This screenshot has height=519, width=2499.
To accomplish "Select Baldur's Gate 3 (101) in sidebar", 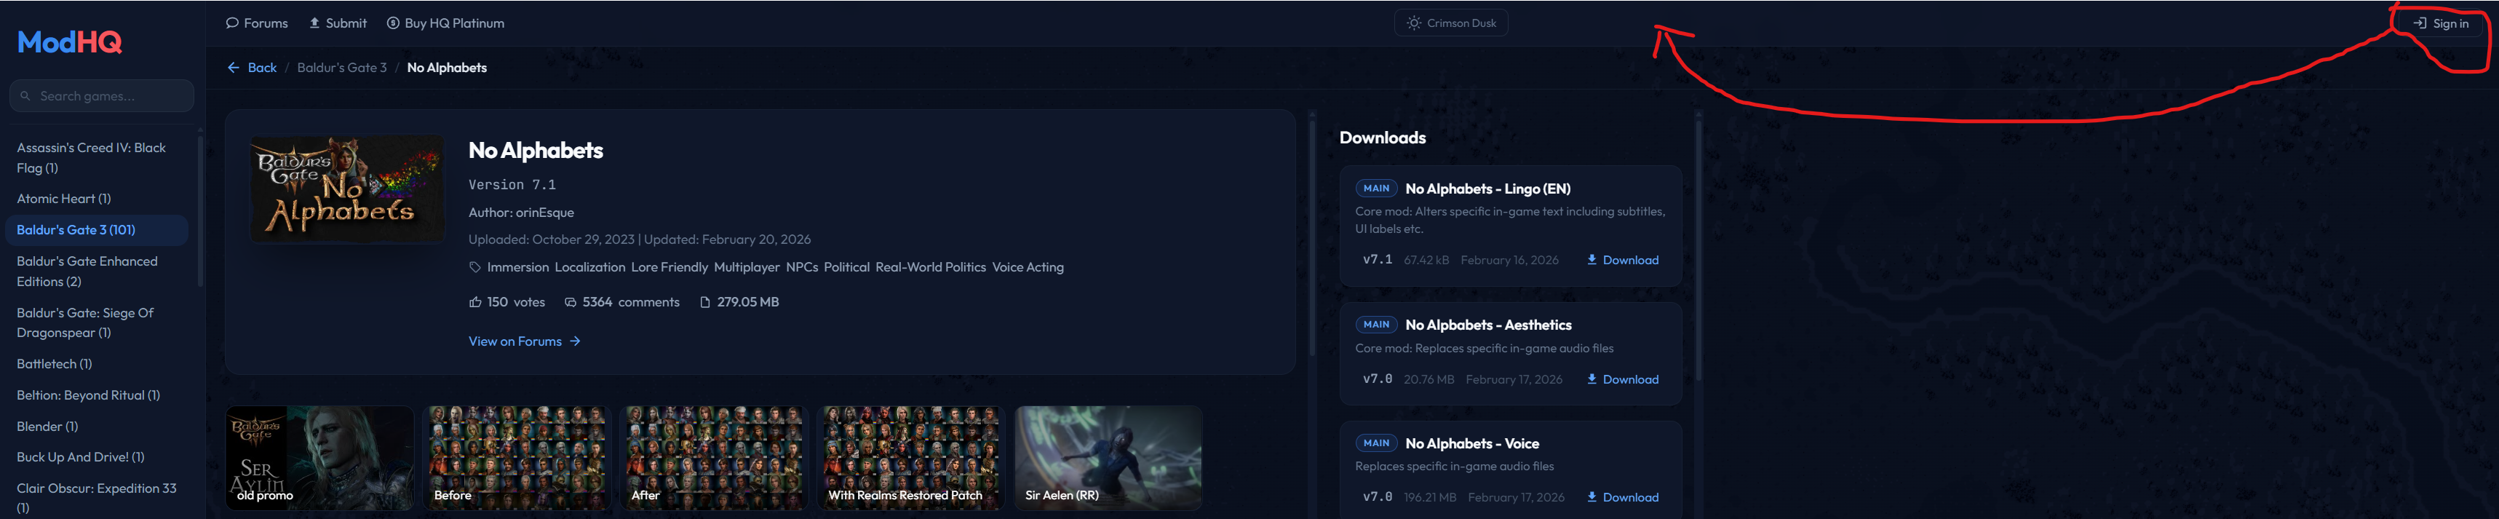I will (97, 230).
